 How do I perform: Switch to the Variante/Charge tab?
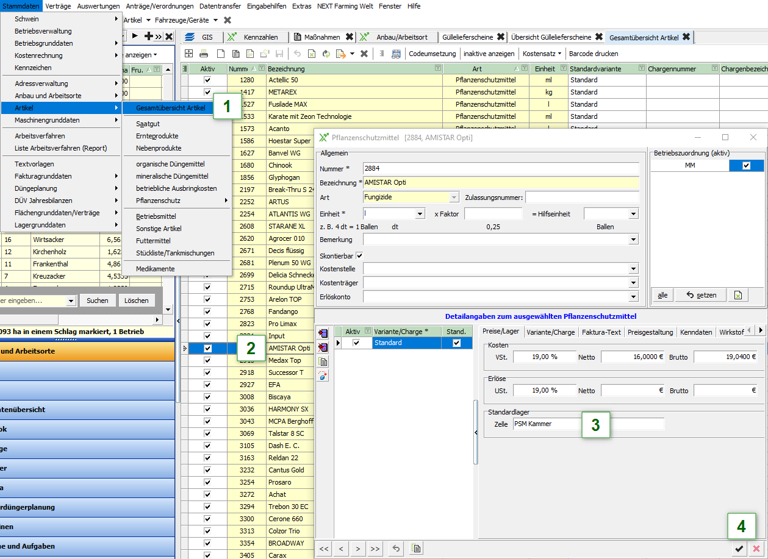tap(550, 332)
